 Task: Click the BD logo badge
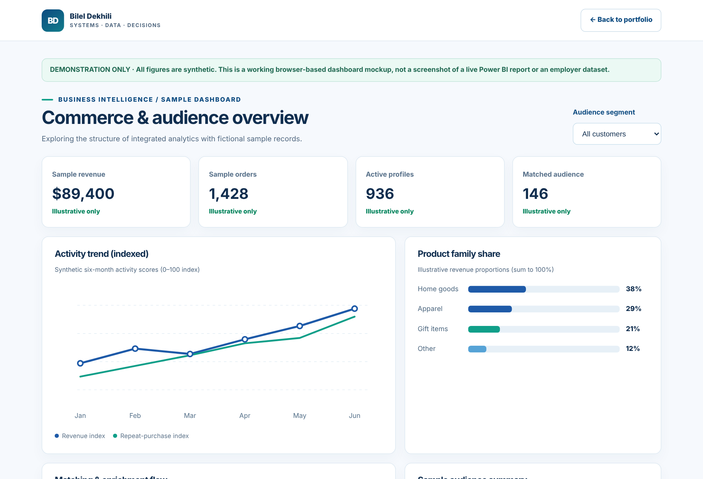[x=53, y=20]
